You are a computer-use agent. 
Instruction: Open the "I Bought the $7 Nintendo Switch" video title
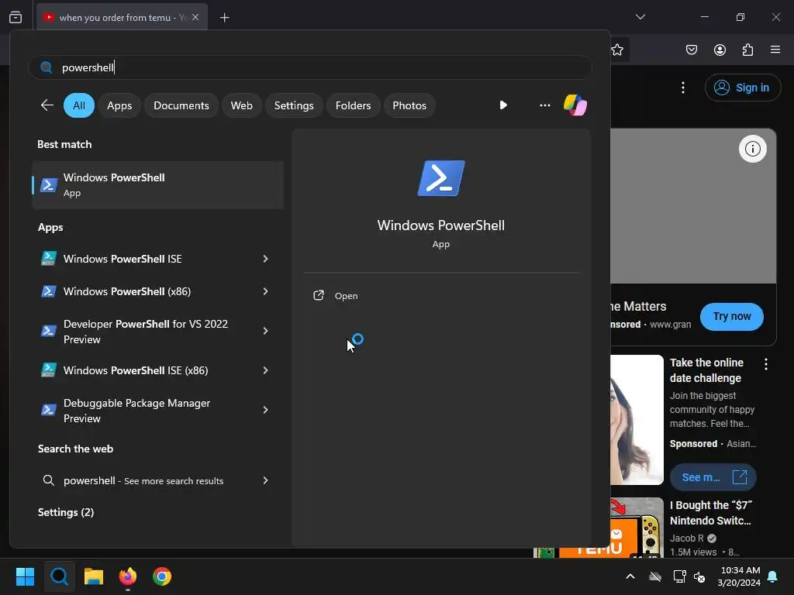(x=711, y=513)
